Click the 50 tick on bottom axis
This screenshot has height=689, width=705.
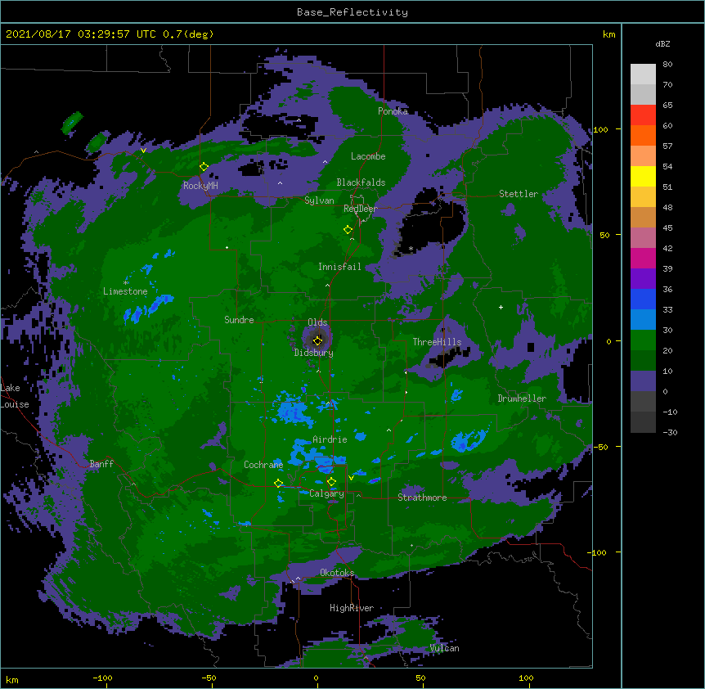coord(420,678)
